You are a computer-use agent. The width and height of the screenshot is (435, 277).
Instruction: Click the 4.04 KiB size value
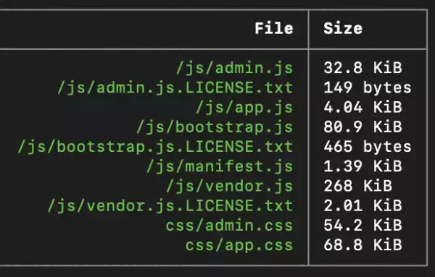coord(363,107)
